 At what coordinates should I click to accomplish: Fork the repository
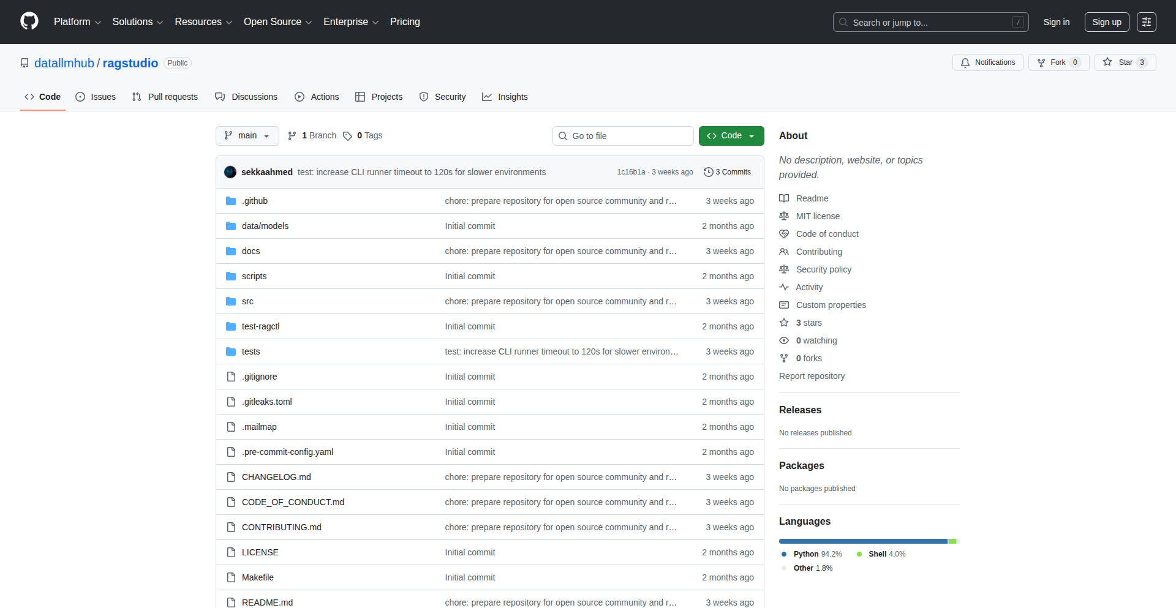[1058, 62]
